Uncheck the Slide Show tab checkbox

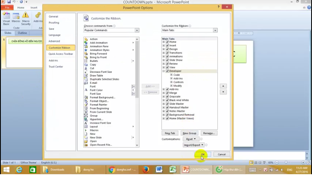[x=167, y=60]
